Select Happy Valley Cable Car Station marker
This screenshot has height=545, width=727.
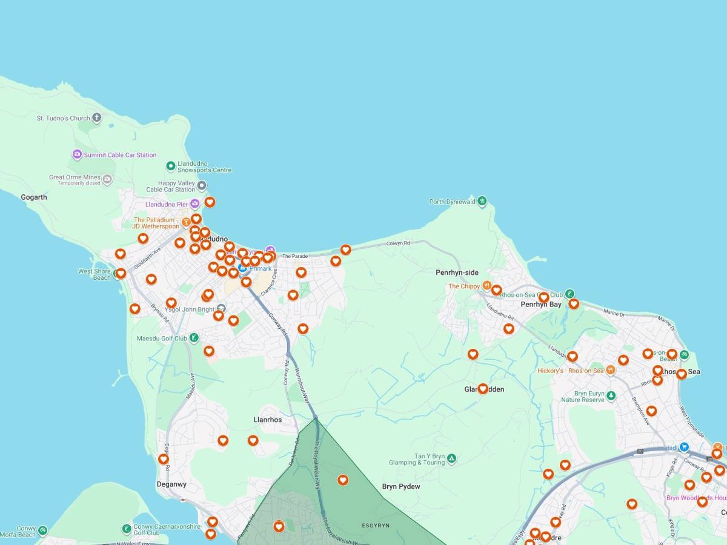click(x=202, y=185)
